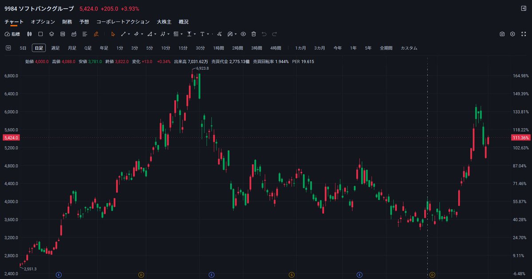Expand the wave pattern dropdown arrow
Image resolution: width=532 pixels, height=279 pixels.
click(168, 34)
